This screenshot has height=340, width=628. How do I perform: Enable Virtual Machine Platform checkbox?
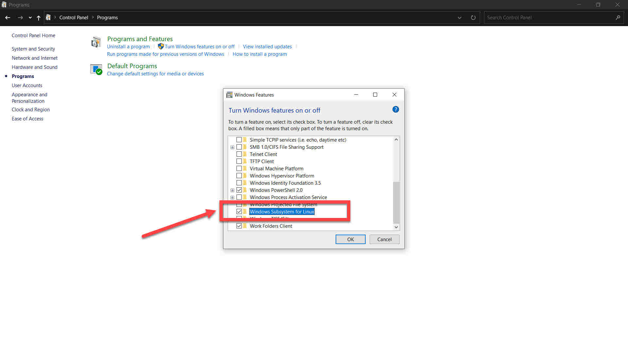[239, 168]
